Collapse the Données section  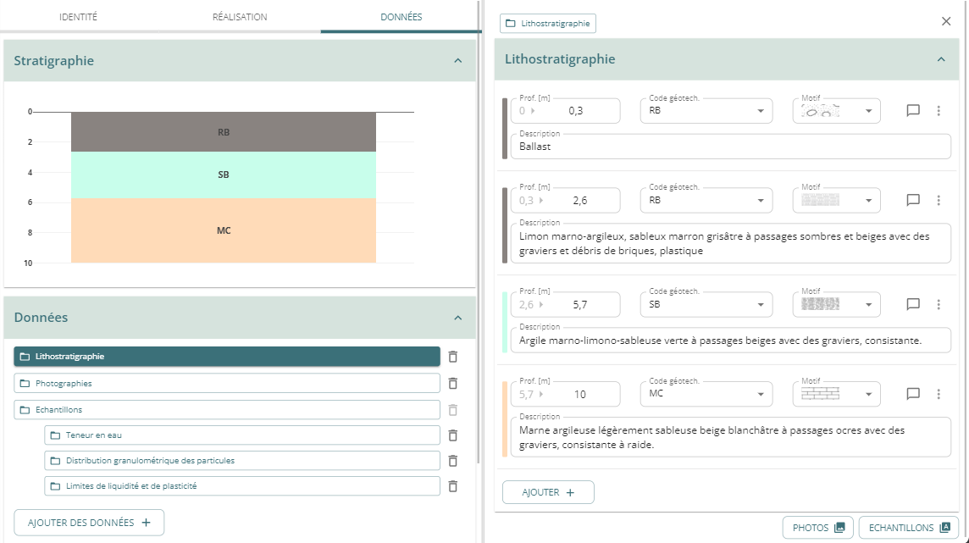point(457,318)
